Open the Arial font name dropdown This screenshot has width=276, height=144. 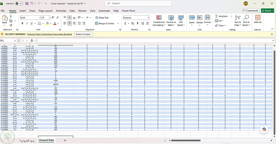click(40, 18)
